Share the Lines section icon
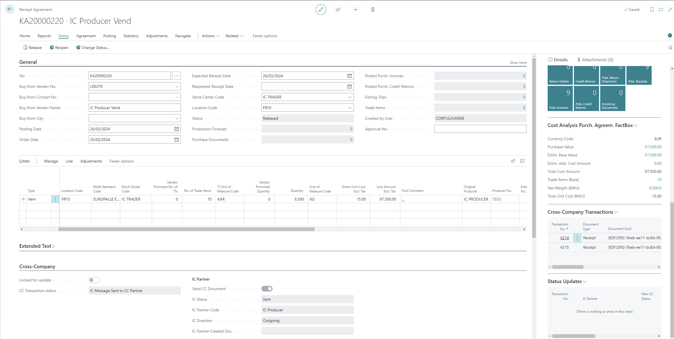The height and width of the screenshot is (339, 674). click(513, 161)
